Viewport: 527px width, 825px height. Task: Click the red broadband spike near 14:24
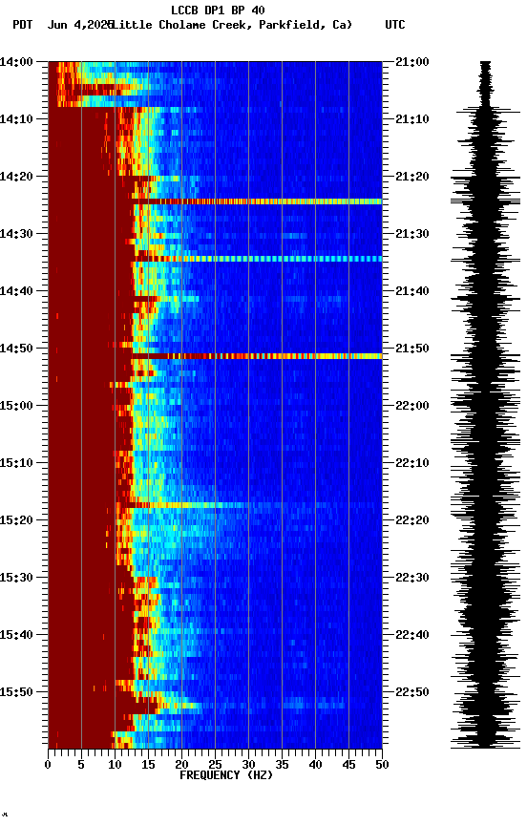[257, 201]
